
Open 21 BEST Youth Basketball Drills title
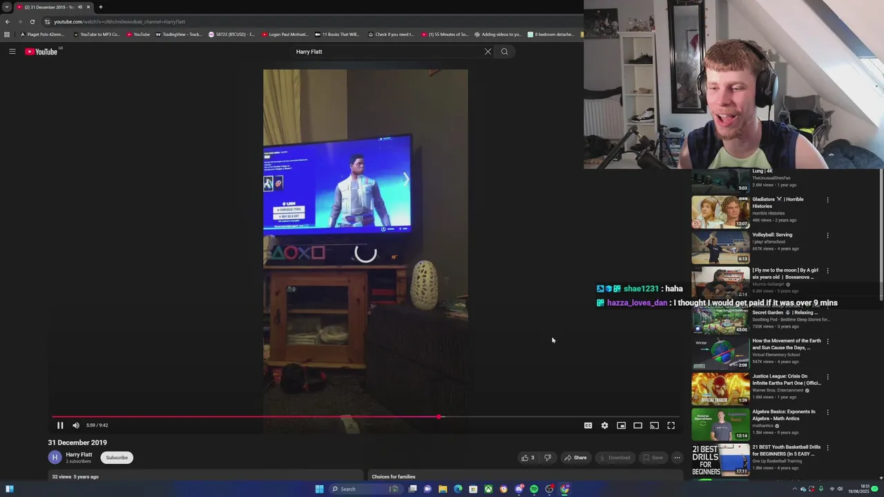click(787, 450)
